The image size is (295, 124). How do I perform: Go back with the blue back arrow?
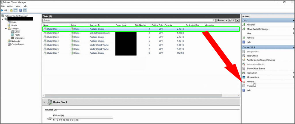(x=2, y=10)
